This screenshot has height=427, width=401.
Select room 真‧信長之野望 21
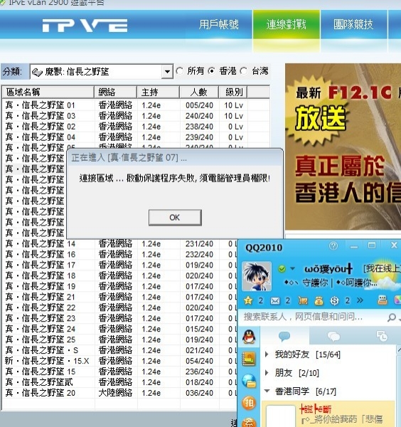[119, 297]
